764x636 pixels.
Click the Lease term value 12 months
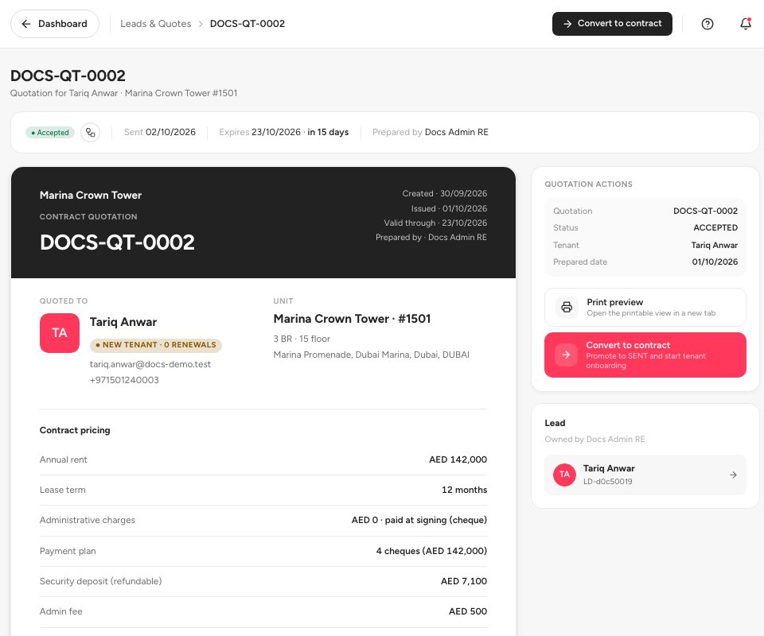coord(464,490)
